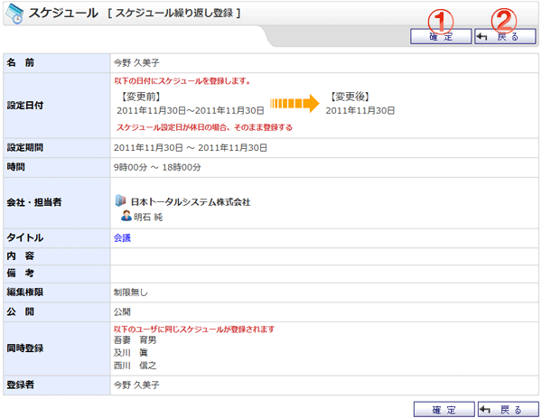Click user 吾妻 育男 in 同時登録 list
542x418 pixels.
click(135, 340)
